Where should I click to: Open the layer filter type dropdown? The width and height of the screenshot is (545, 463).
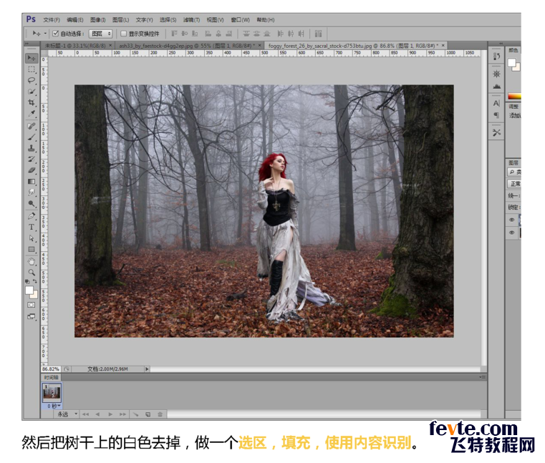point(514,172)
